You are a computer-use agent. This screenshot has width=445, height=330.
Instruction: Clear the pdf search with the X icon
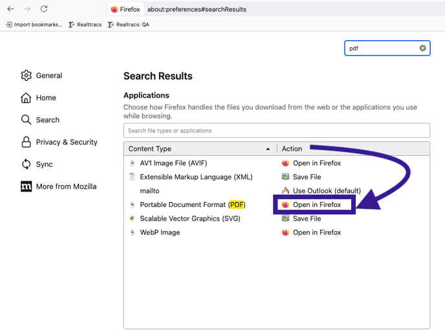coord(422,48)
